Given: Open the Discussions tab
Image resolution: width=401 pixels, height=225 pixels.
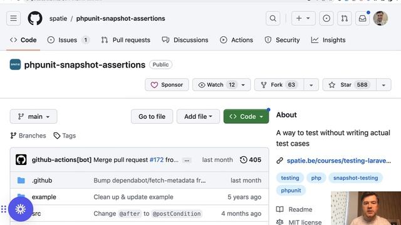Looking at the screenshot, I should click(185, 40).
